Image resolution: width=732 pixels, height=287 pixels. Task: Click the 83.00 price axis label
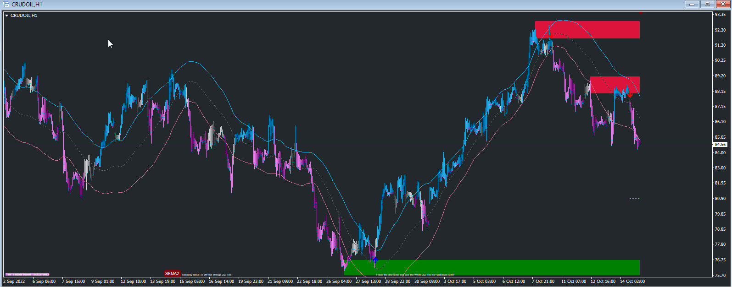click(720, 168)
